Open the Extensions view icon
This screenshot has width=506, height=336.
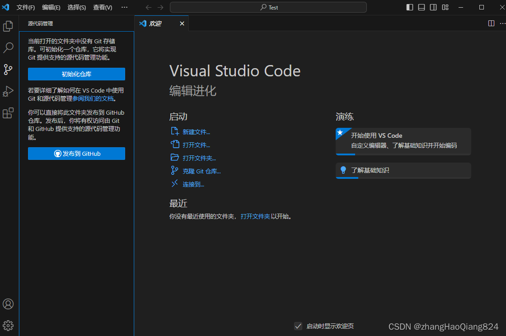[x=8, y=113]
